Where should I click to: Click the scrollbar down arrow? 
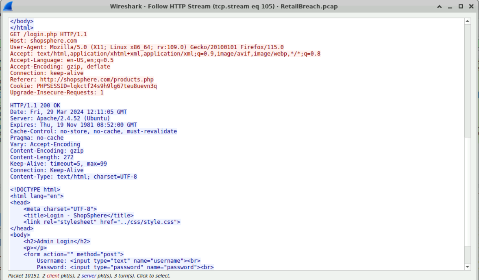[468, 267]
